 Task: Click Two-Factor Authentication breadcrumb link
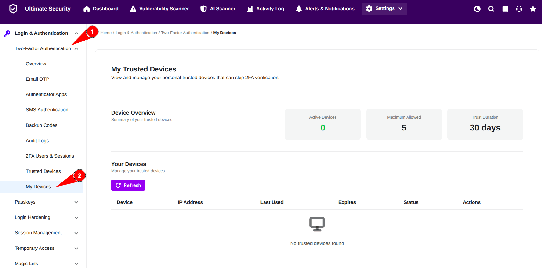click(185, 33)
